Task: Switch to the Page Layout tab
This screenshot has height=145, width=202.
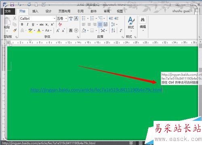Action: 64,11
